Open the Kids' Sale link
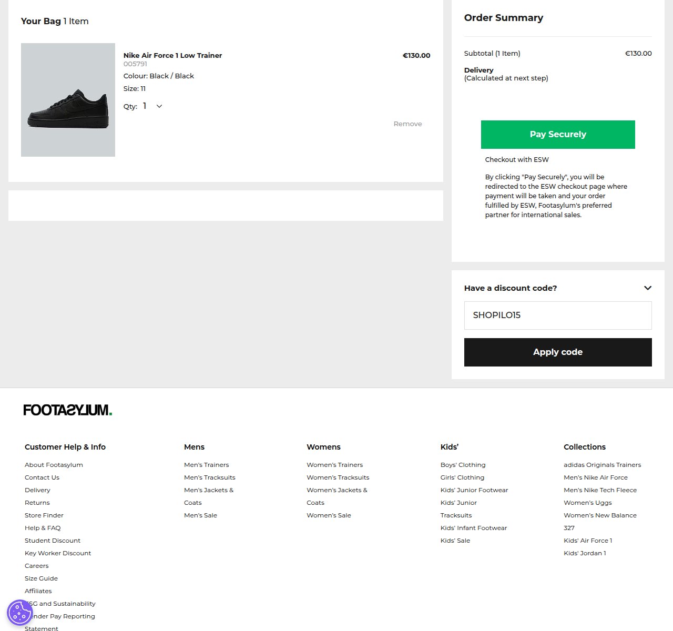 click(455, 541)
